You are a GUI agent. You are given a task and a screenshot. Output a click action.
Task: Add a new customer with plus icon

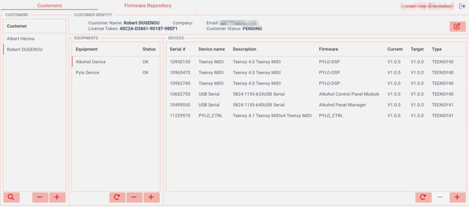[57, 197]
